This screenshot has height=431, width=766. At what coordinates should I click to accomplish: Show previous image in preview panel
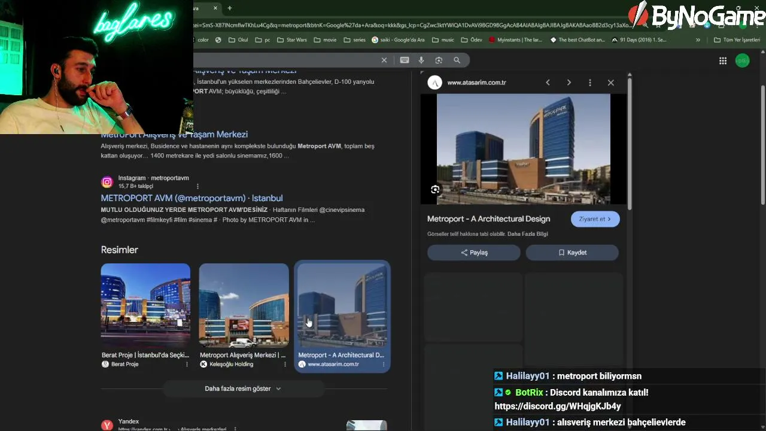click(x=548, y=83)
